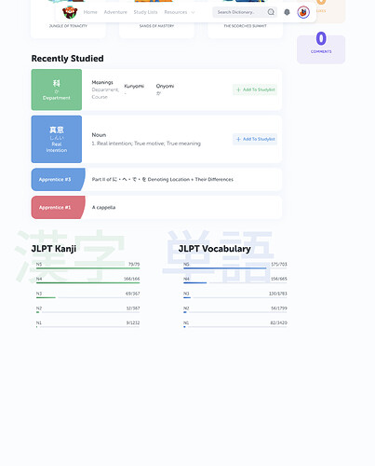Click the red panda logo icon
Viewport: 375px width, 466px height.
tap(70, 12)
